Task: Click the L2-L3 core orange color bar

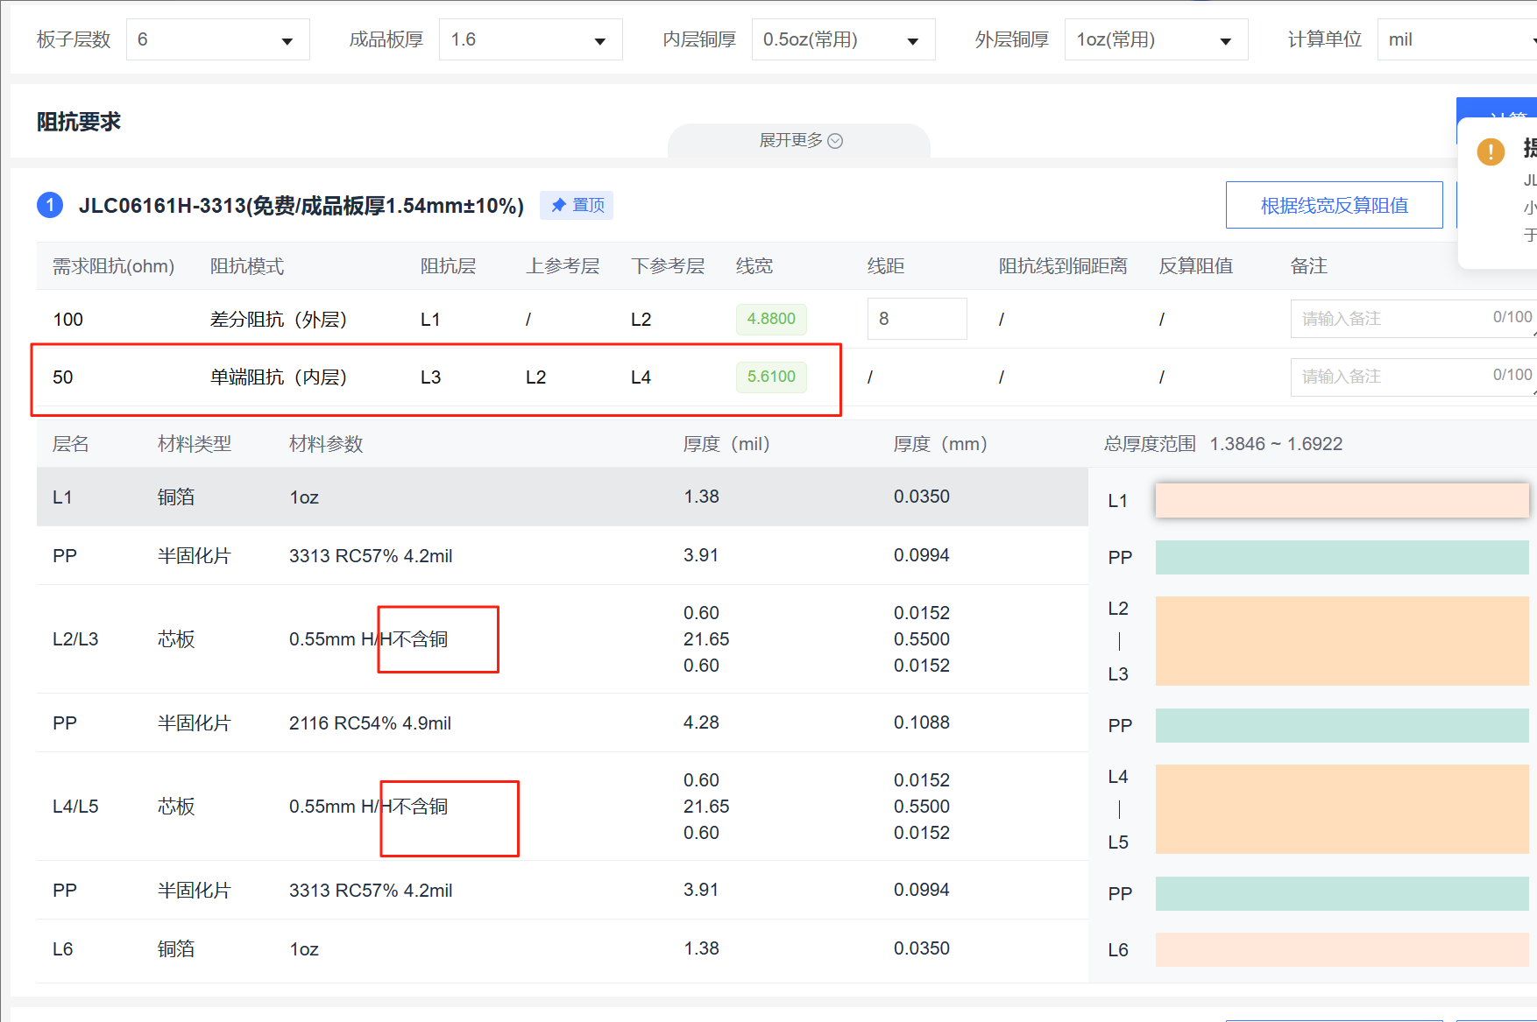Action: (1341, 641)
